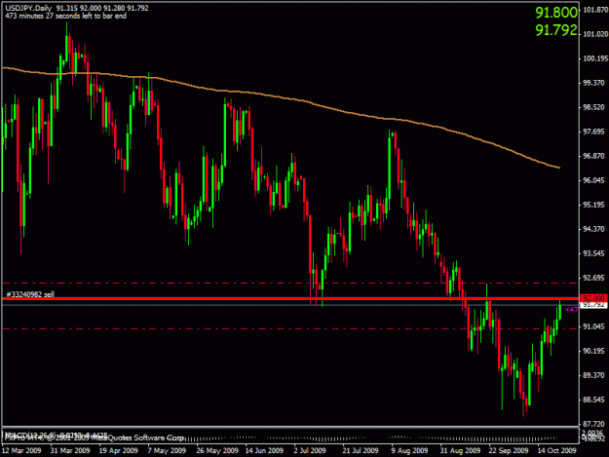
Task: Click the 96.045 price axis label
Action: click(595, 180)
